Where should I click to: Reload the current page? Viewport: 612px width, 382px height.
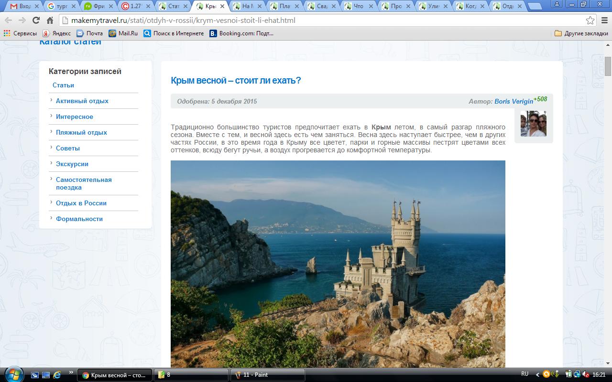point(36,21)
